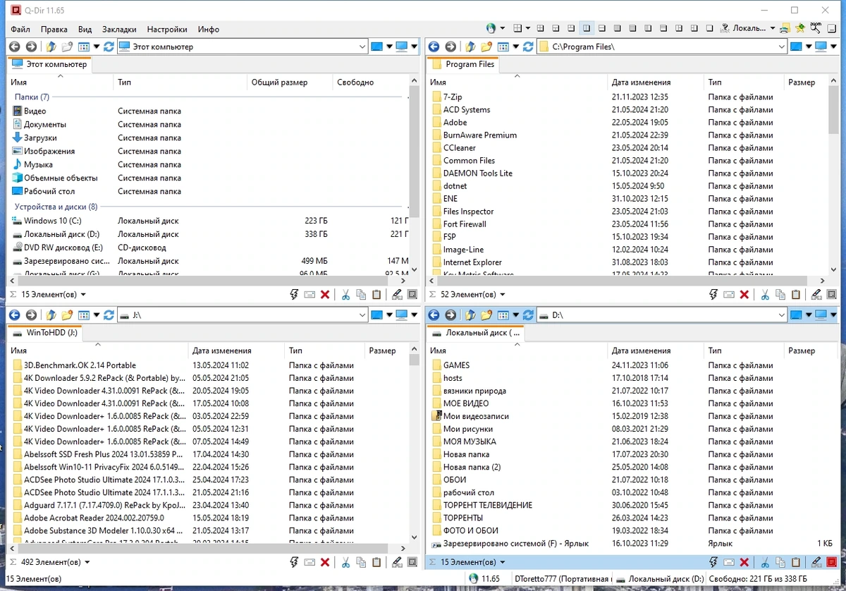
Task: Switch to the single-pane empty-square layout button
Action: tap(709, 28)
